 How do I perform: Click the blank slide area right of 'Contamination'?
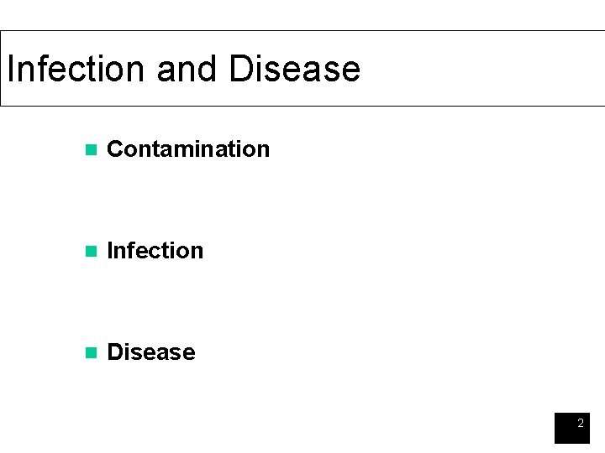coord(420,149)
